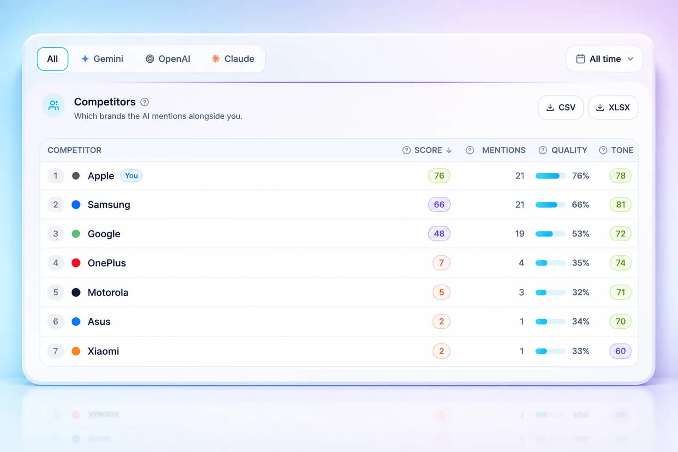The image size is (678, 452).
Task: Click Google's tone badge 72
Action: [621, 234]
